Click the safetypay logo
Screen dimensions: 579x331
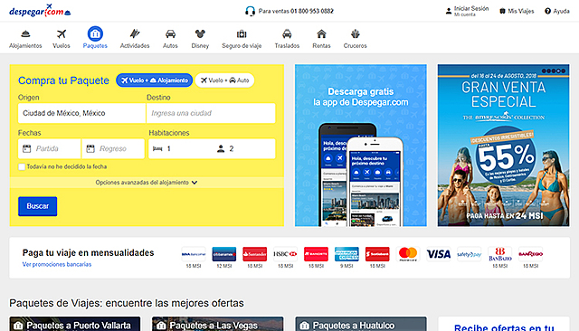click(x=470, y=254)
